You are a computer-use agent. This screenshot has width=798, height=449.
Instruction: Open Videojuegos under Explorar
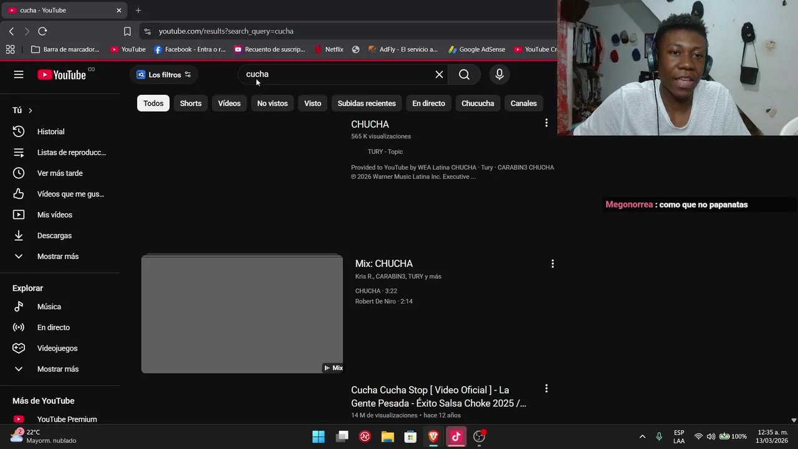pos(60,348)
